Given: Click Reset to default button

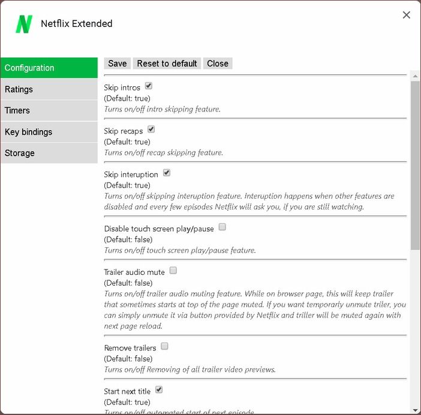Looking at the screenshot, I should (167, 63).
